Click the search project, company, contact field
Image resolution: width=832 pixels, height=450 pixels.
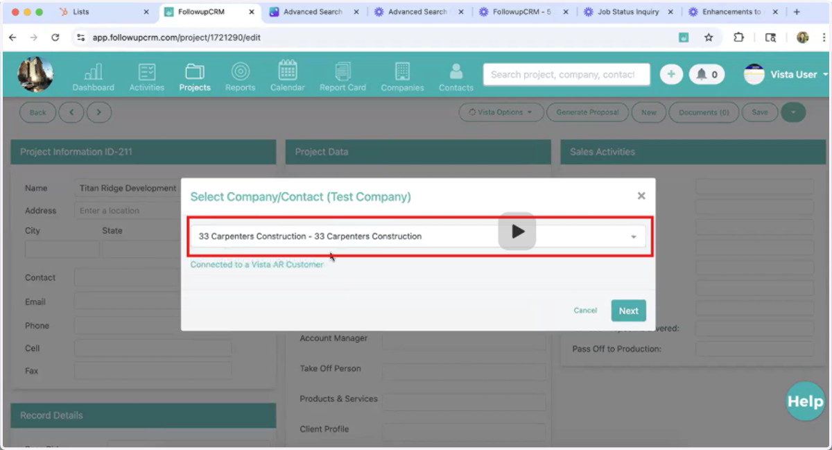566,74
